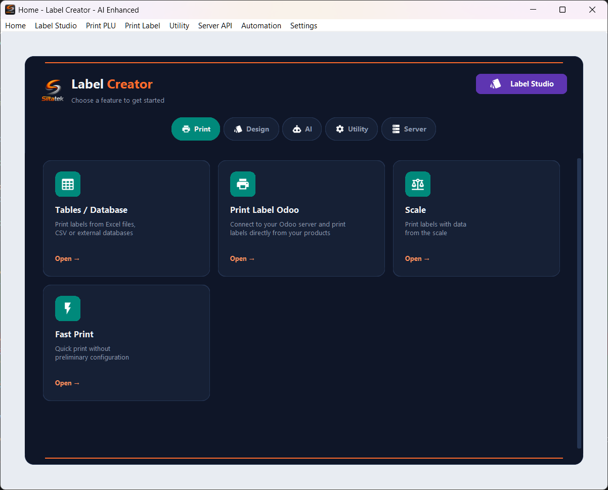Open the Label Studio menu
The height and width of the screenshot is (490, 608).
56,26
